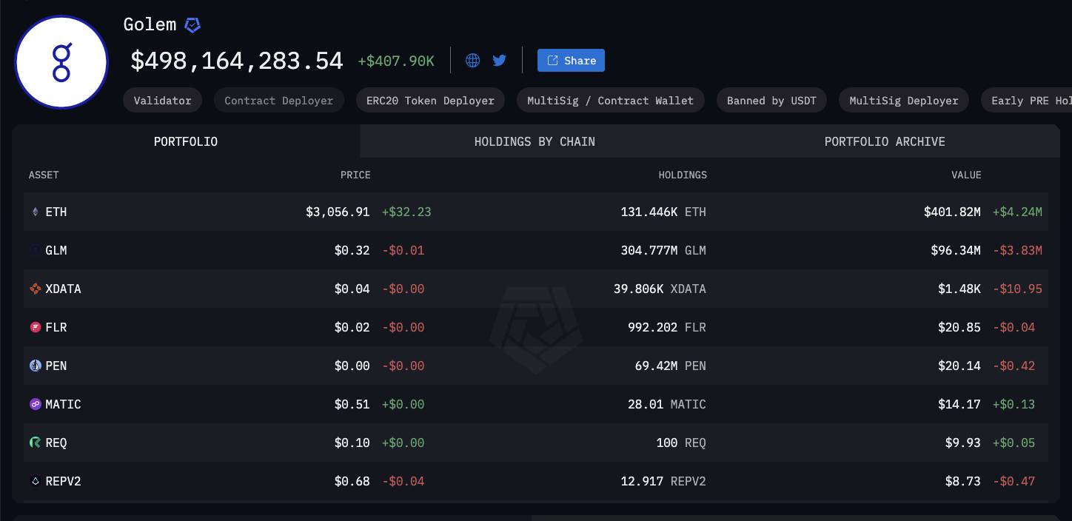Click the REPV2 holdings 12.917
The height and width of the screenshot is (521, 1072).
click(642, 482)
